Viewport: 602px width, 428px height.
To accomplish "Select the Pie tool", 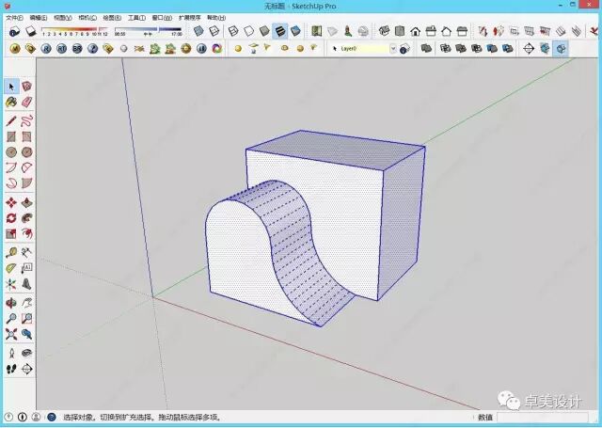I will tap(26, 183).
